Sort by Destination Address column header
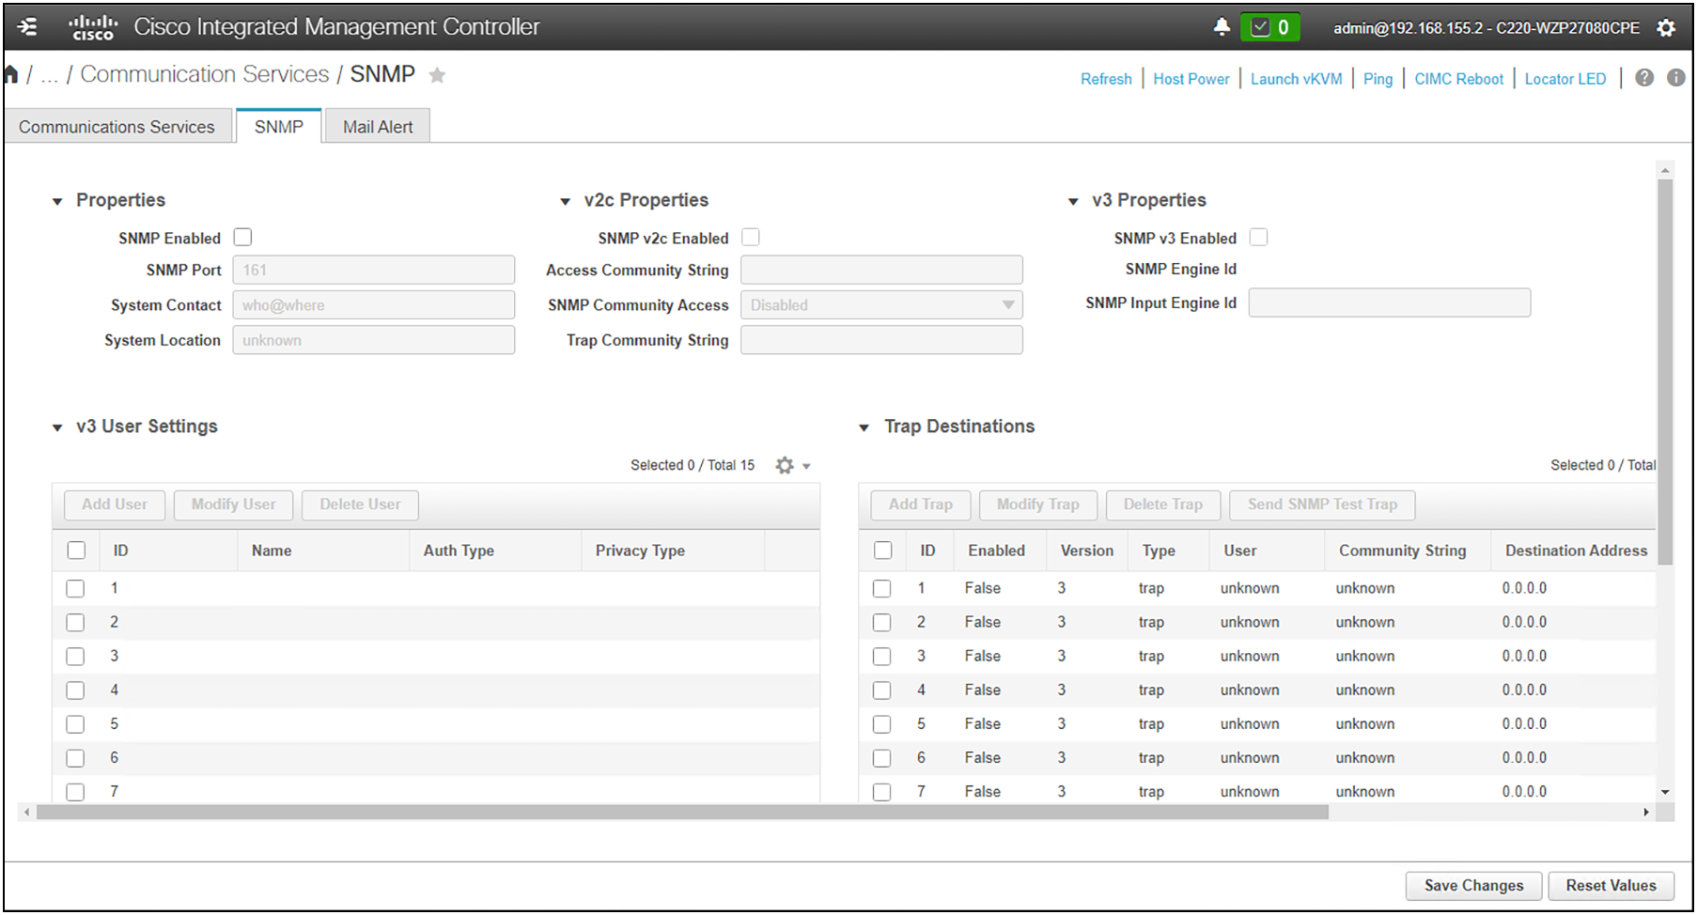Viewport: 1697px width, 915px height. pyautogui.click(x=1576, y=551)
